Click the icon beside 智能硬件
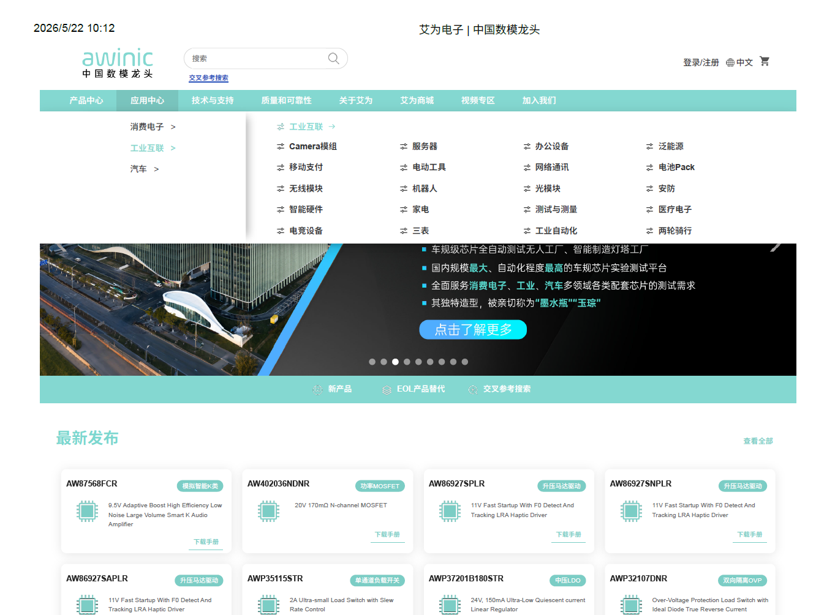This screenshot has height=615, width=835. click(281, 209)
